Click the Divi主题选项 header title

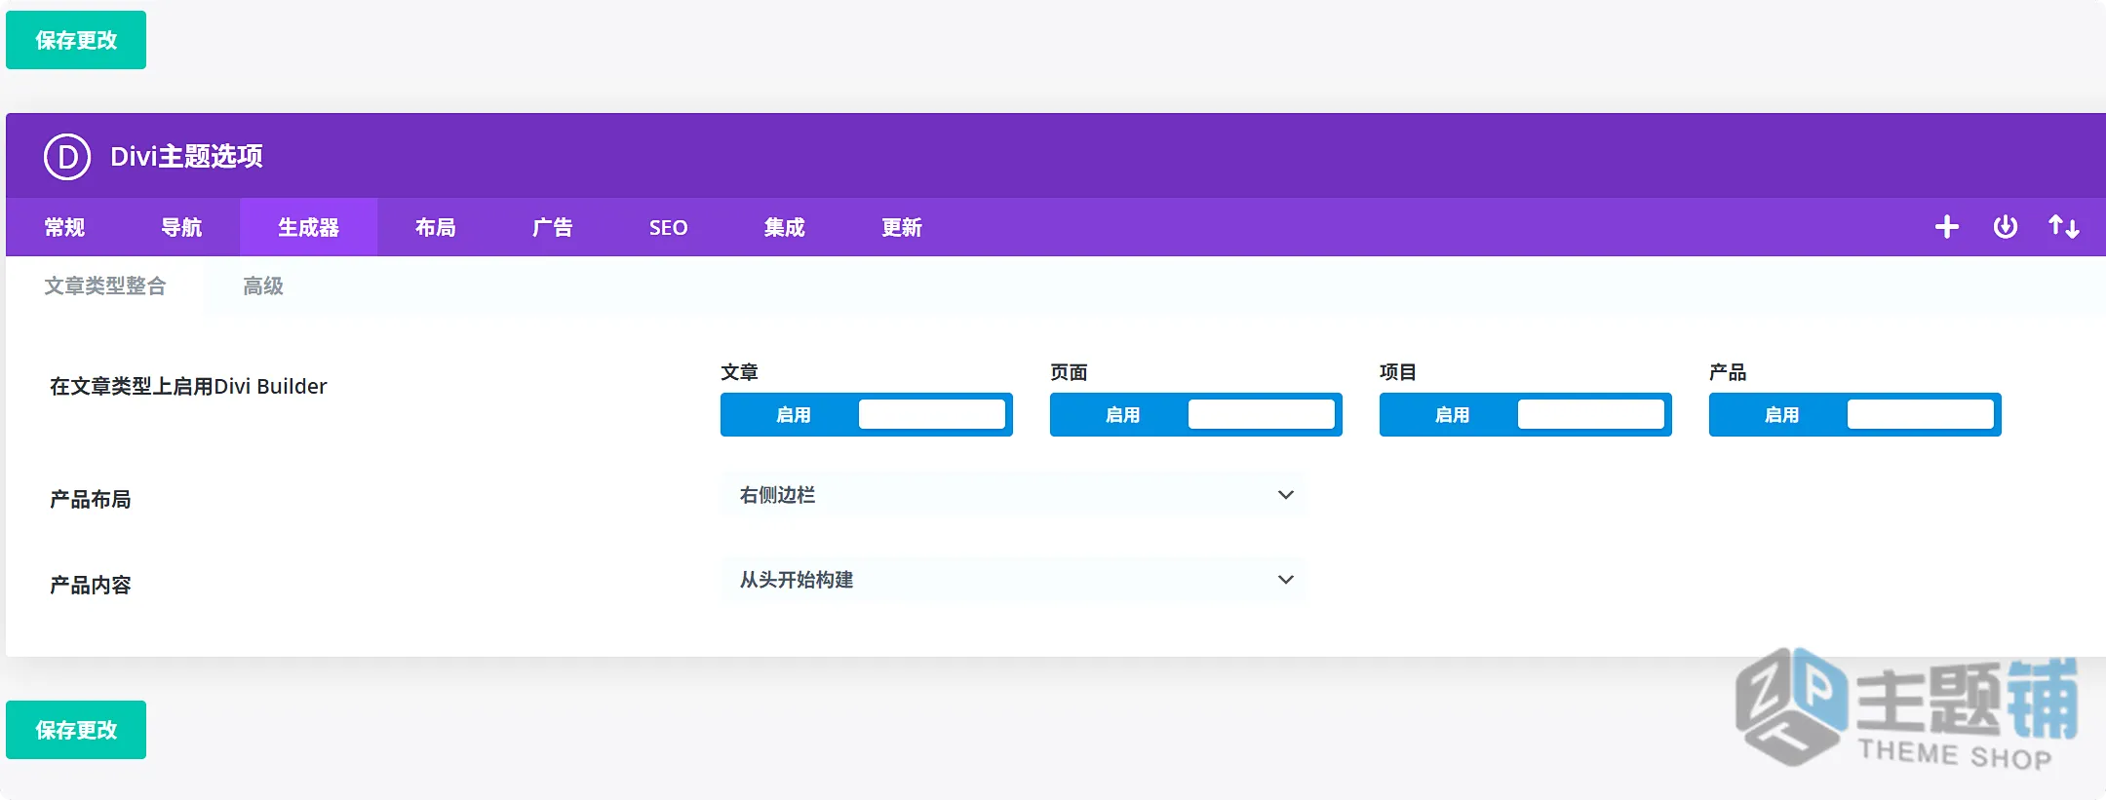pyautogui.click(x=186, y=156)
